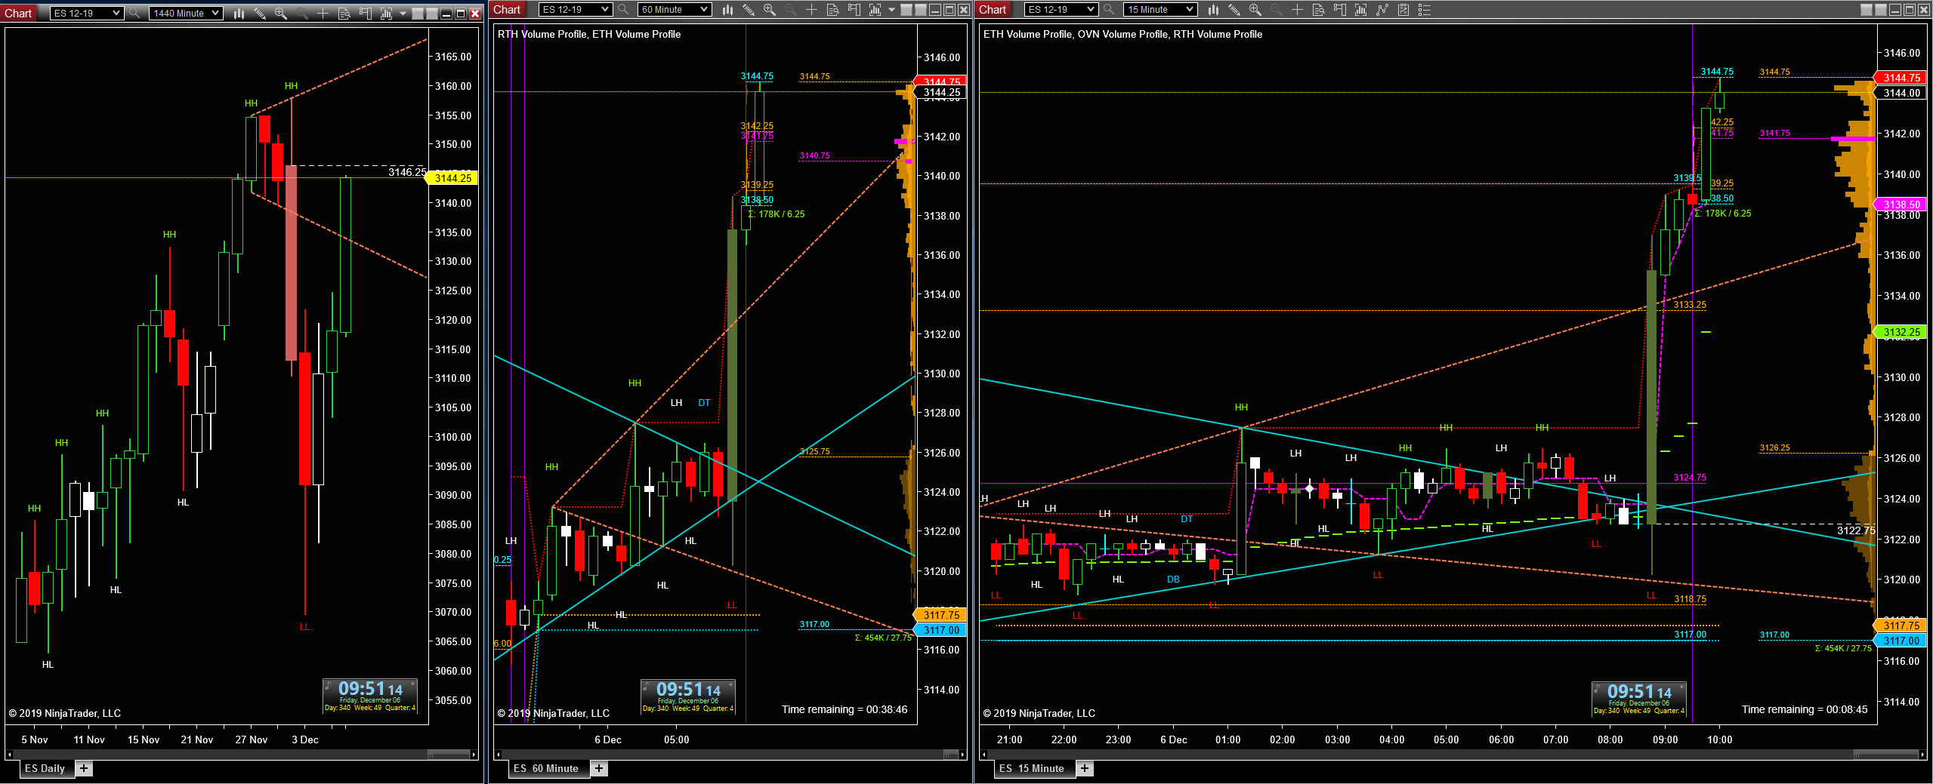Click zoom in magnifier in Daily chart
The width and height of the screenshot is (1933, 784).
[x=281, y=14]
